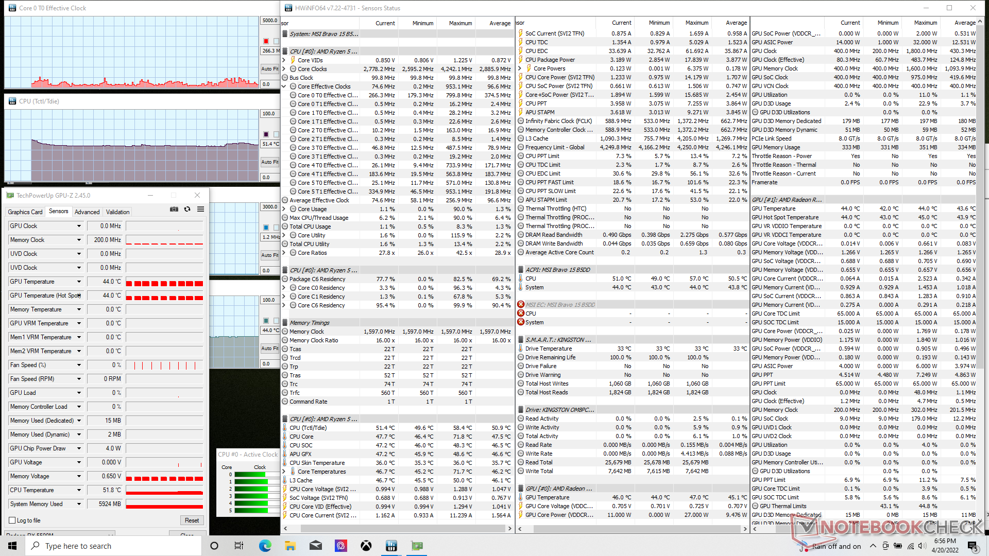
Task: Expand the Core Powers row
Action: tap(521, 68)
